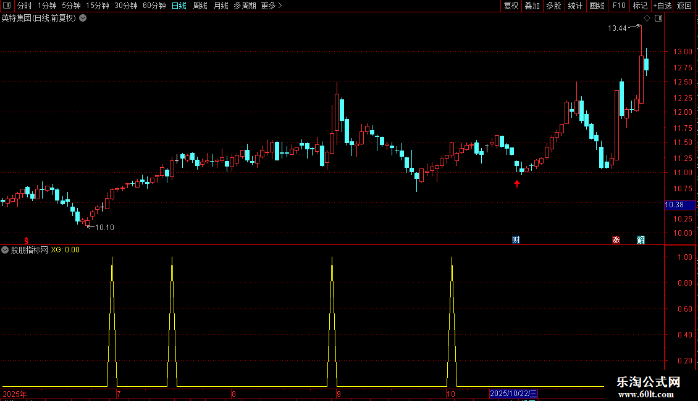The height and width of the screenshot is (401, 698).
Task: Expand the 股朋指标网 indicator menu
Action: click(x=5, y=250)
